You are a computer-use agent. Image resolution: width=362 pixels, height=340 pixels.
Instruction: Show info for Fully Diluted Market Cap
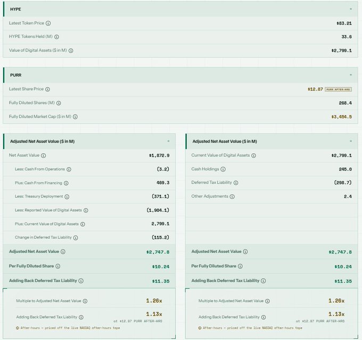(x=75, y=117)
